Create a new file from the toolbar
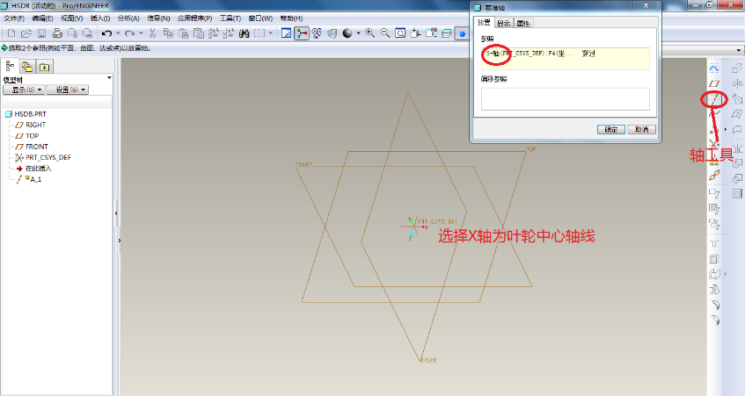The image size is (745, 396). pos(11,33)
